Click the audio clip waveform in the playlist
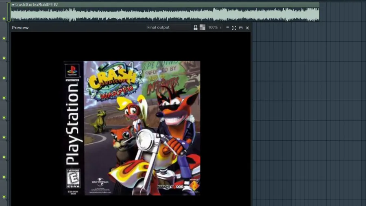 point(165,14)
